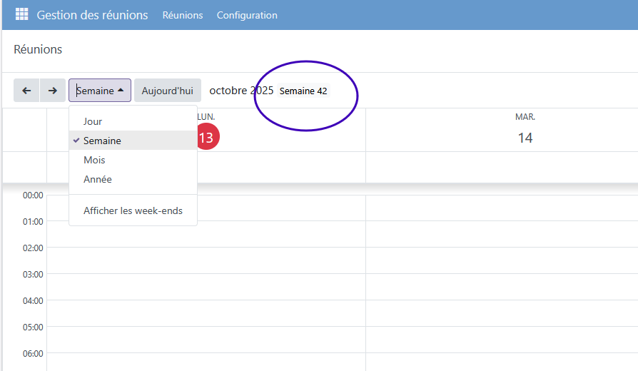Click the Tuesday all-day row cell
638x371 pixels.
point(502,167)
